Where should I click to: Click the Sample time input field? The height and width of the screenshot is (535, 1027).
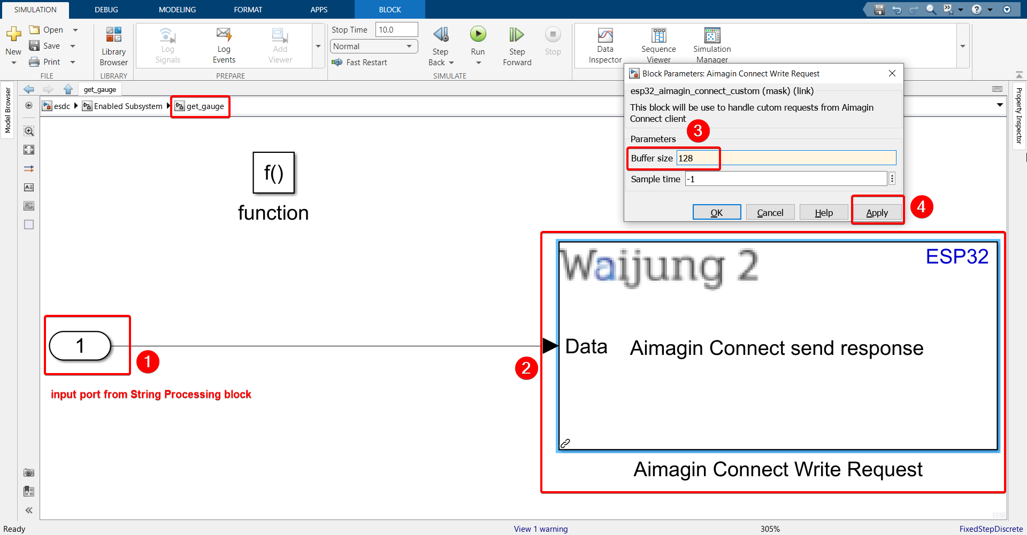(x=786, y=179)
